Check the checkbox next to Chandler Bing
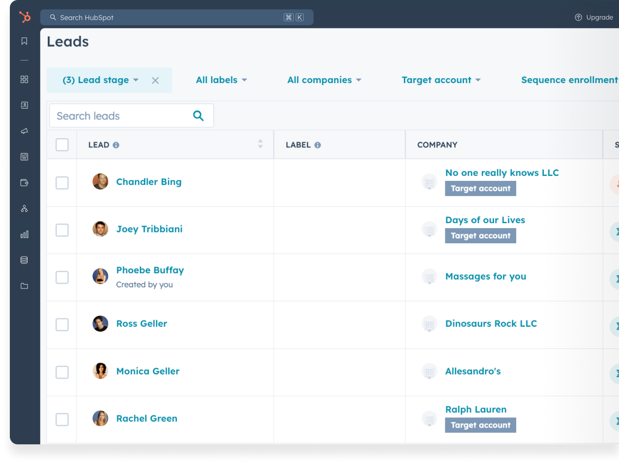 click(x=62, y=182)
